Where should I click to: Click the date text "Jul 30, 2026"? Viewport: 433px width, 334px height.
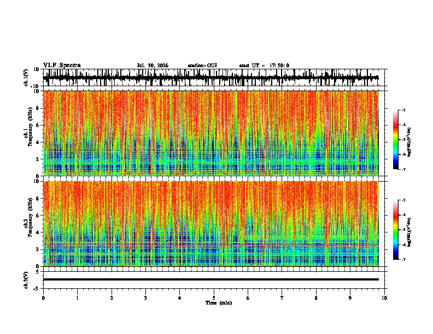pos(153,65)
